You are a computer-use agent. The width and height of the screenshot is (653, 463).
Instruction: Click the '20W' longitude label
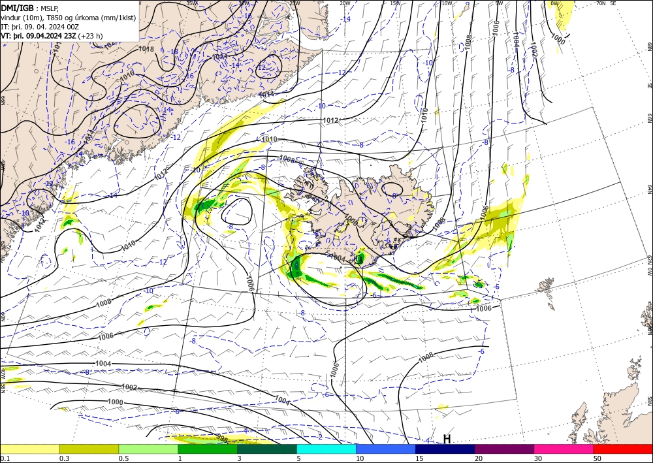[x=345, y=3]
